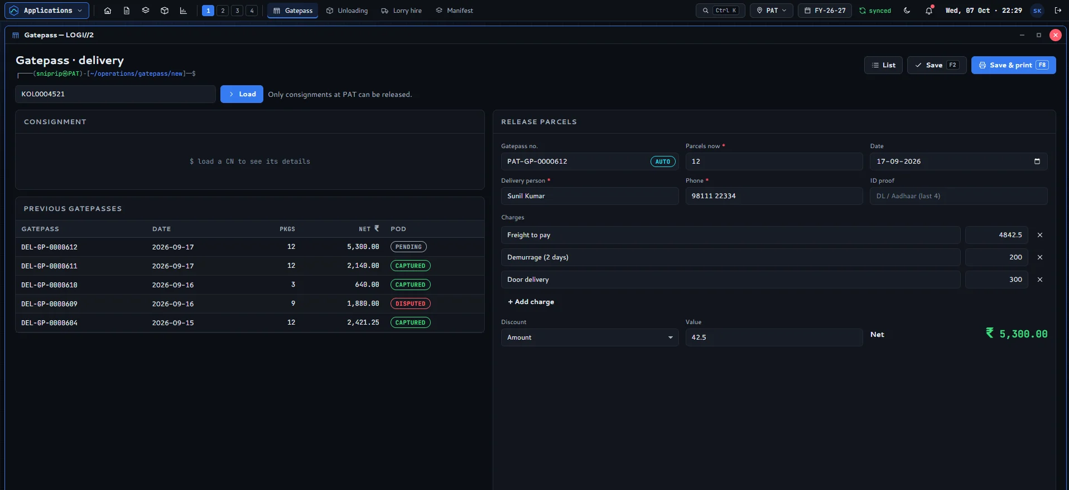The image size is (1069, 490).
Task: Open the document icon in toolbar
Action: [x=127, y=11]
